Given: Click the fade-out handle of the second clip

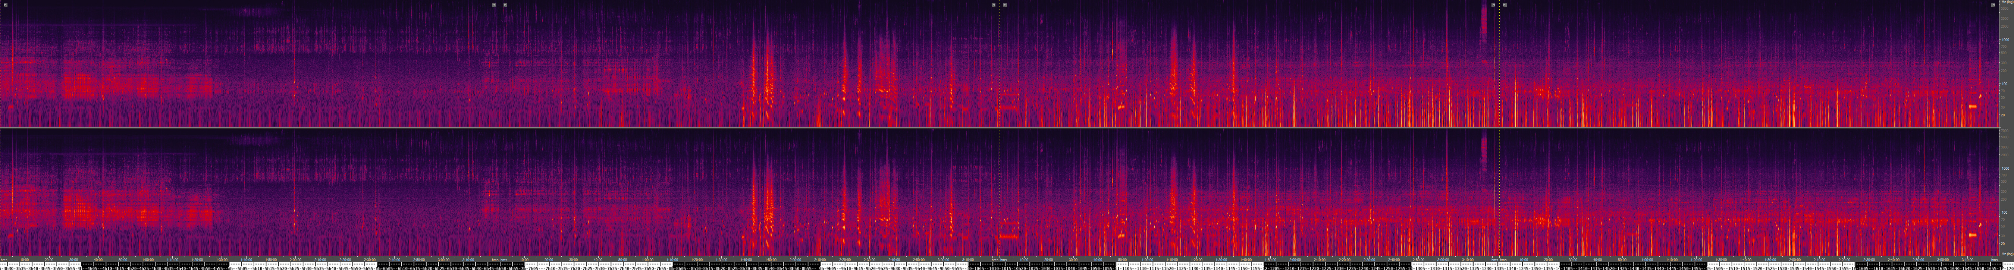Looking at the screenshot, I should click(x=994, y=5).
